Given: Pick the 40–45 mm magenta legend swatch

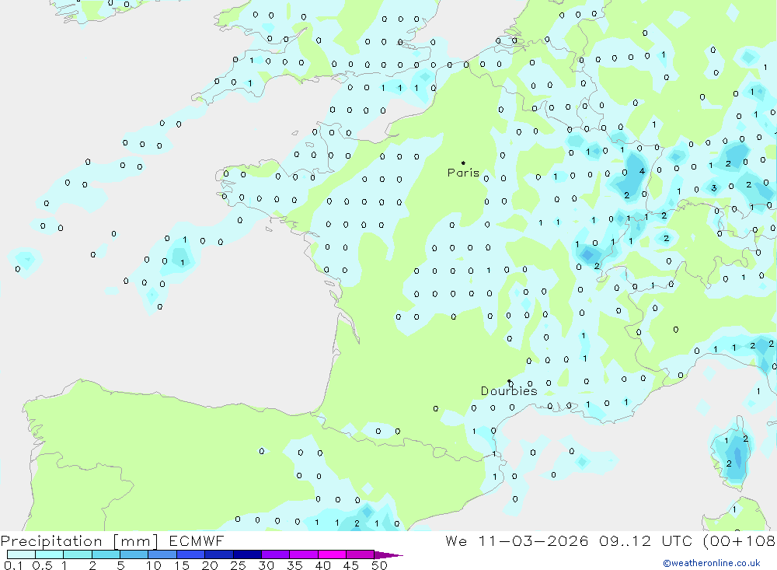Looking at the screenshot, I should [x=332, y=554].
